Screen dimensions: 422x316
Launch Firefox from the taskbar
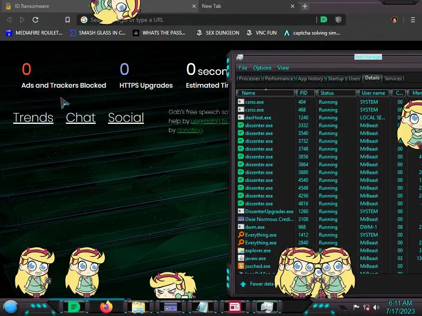click(106, 307)
